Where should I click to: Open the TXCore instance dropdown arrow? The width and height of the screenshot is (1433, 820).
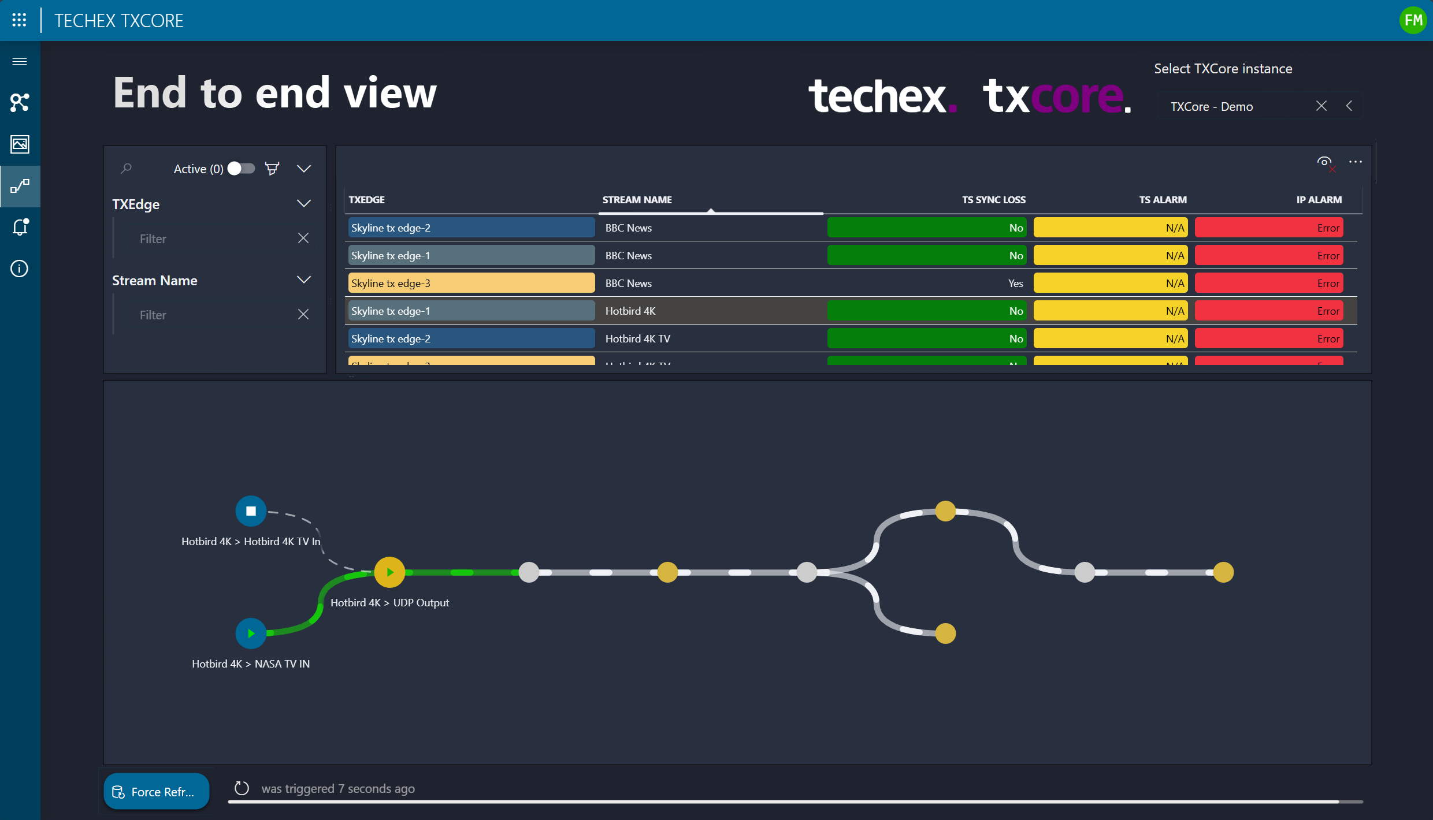tap(1349, 106)
